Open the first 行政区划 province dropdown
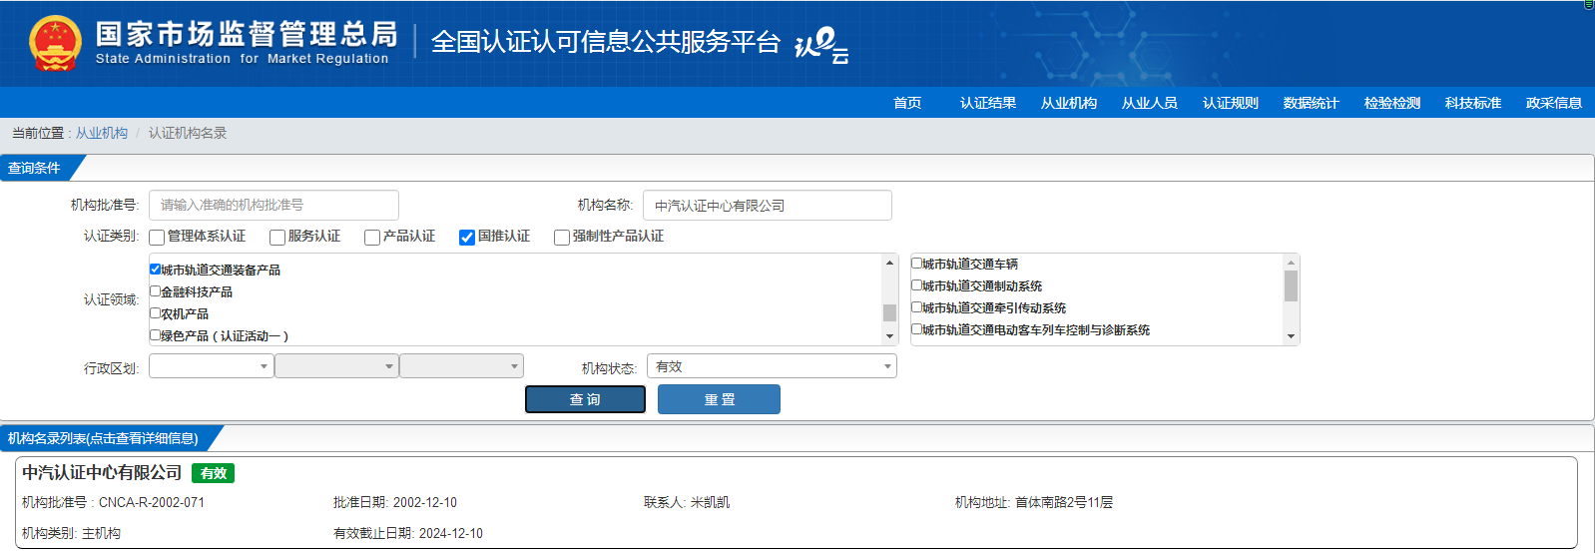This screenshot has height=553, width=1595. pos(211,366)
